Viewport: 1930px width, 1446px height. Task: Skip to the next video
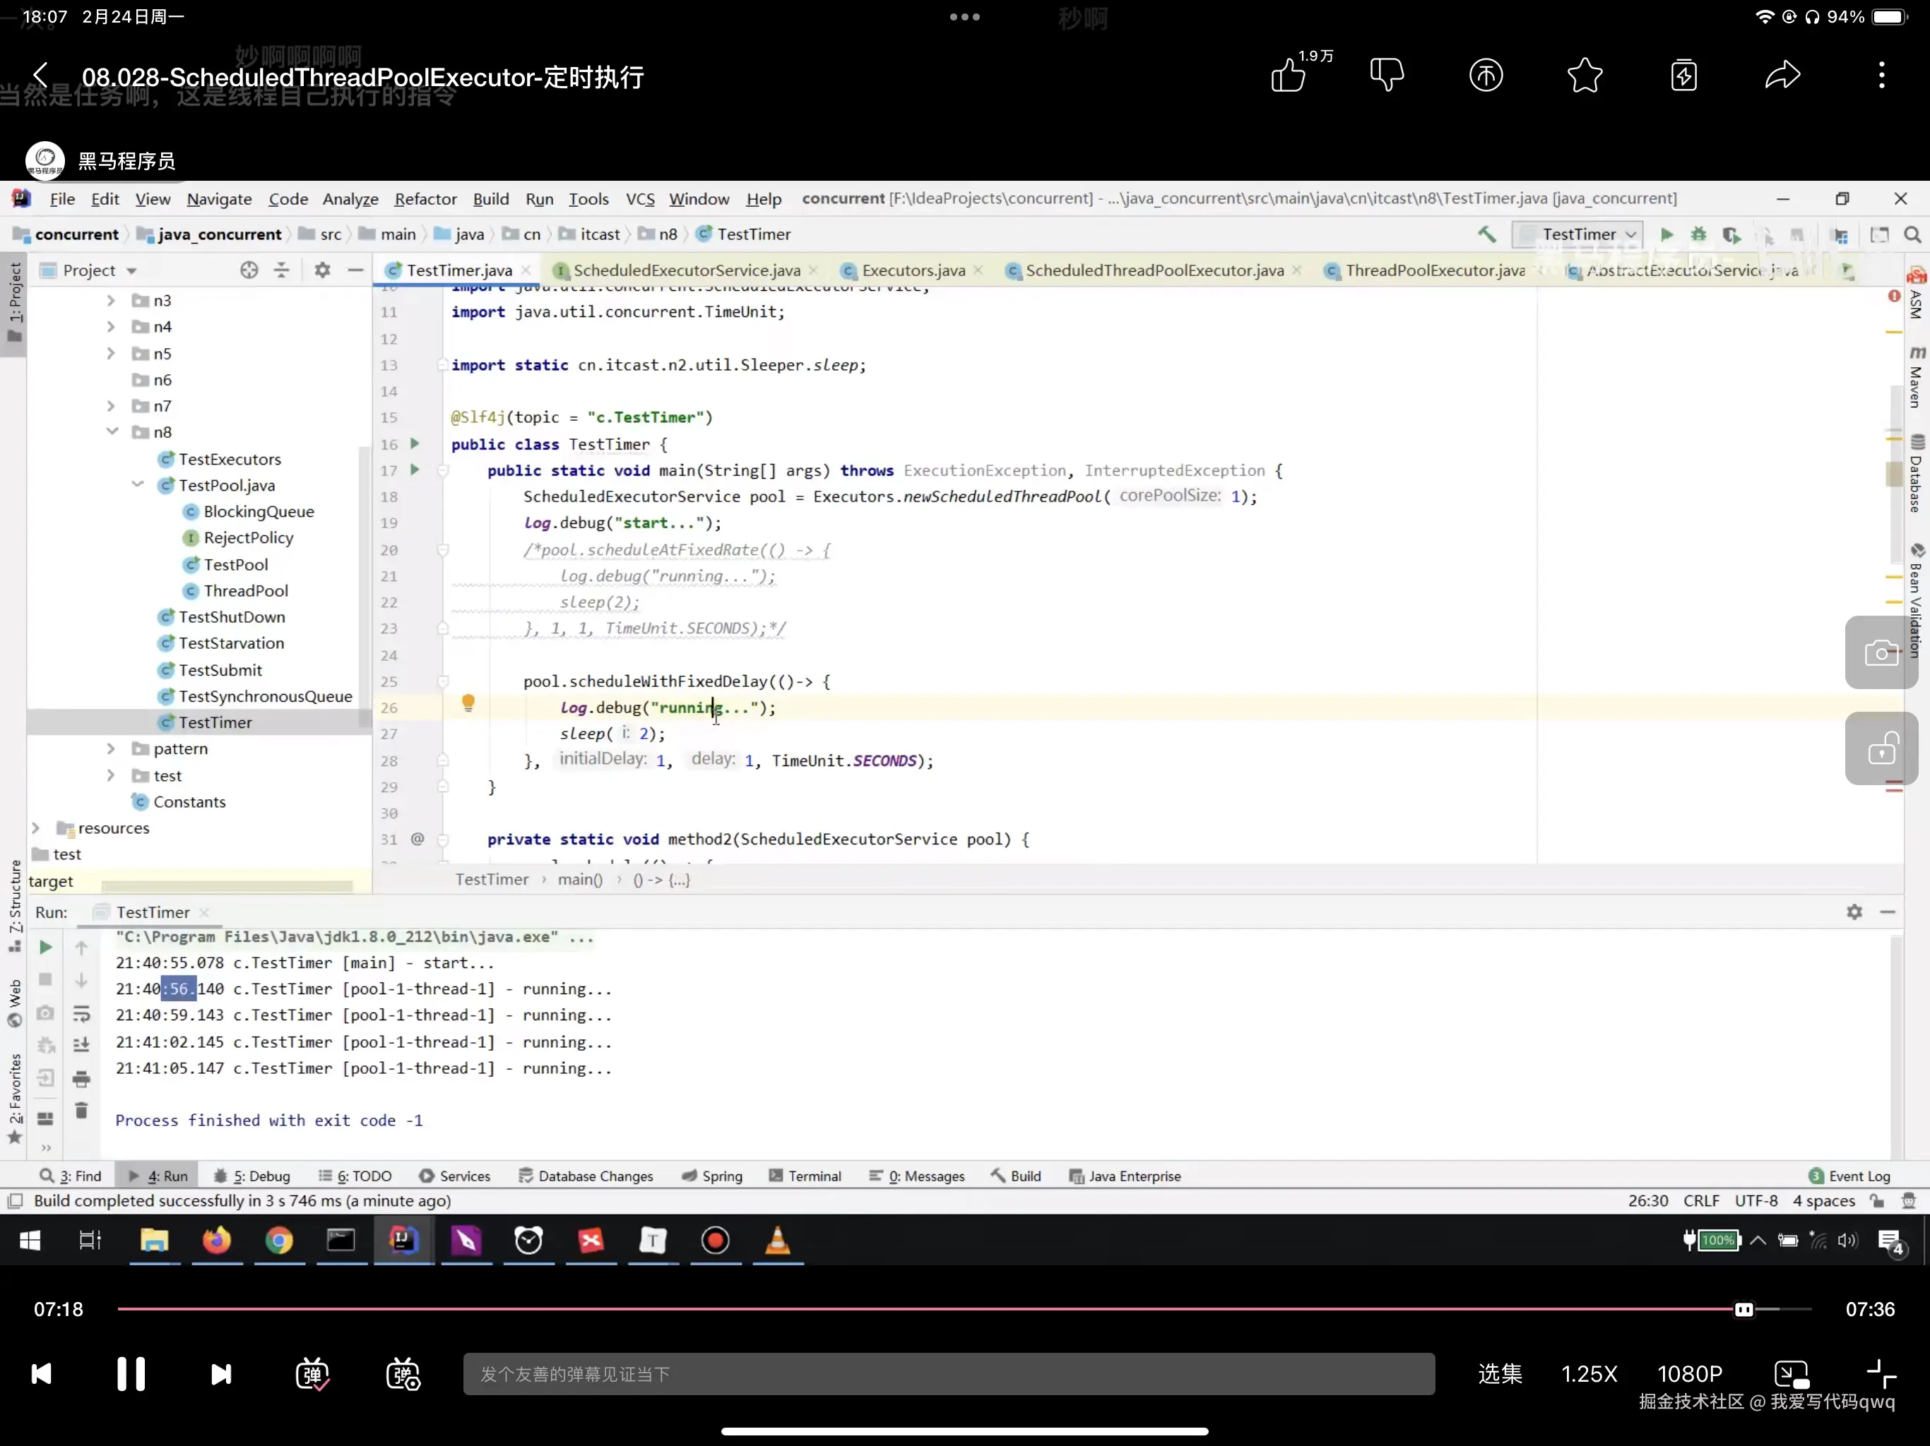222,1375
